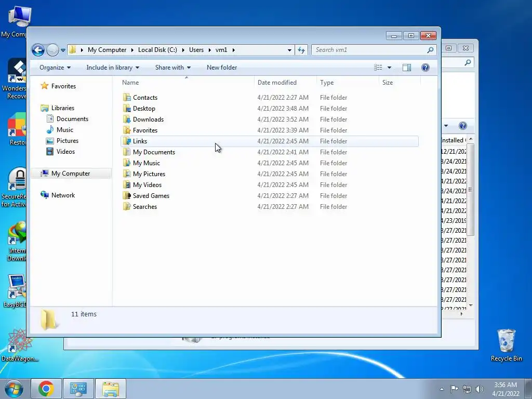Screen dimensions: 532x399
Task: Click the refresh button beside address bar
Action: 301,50
